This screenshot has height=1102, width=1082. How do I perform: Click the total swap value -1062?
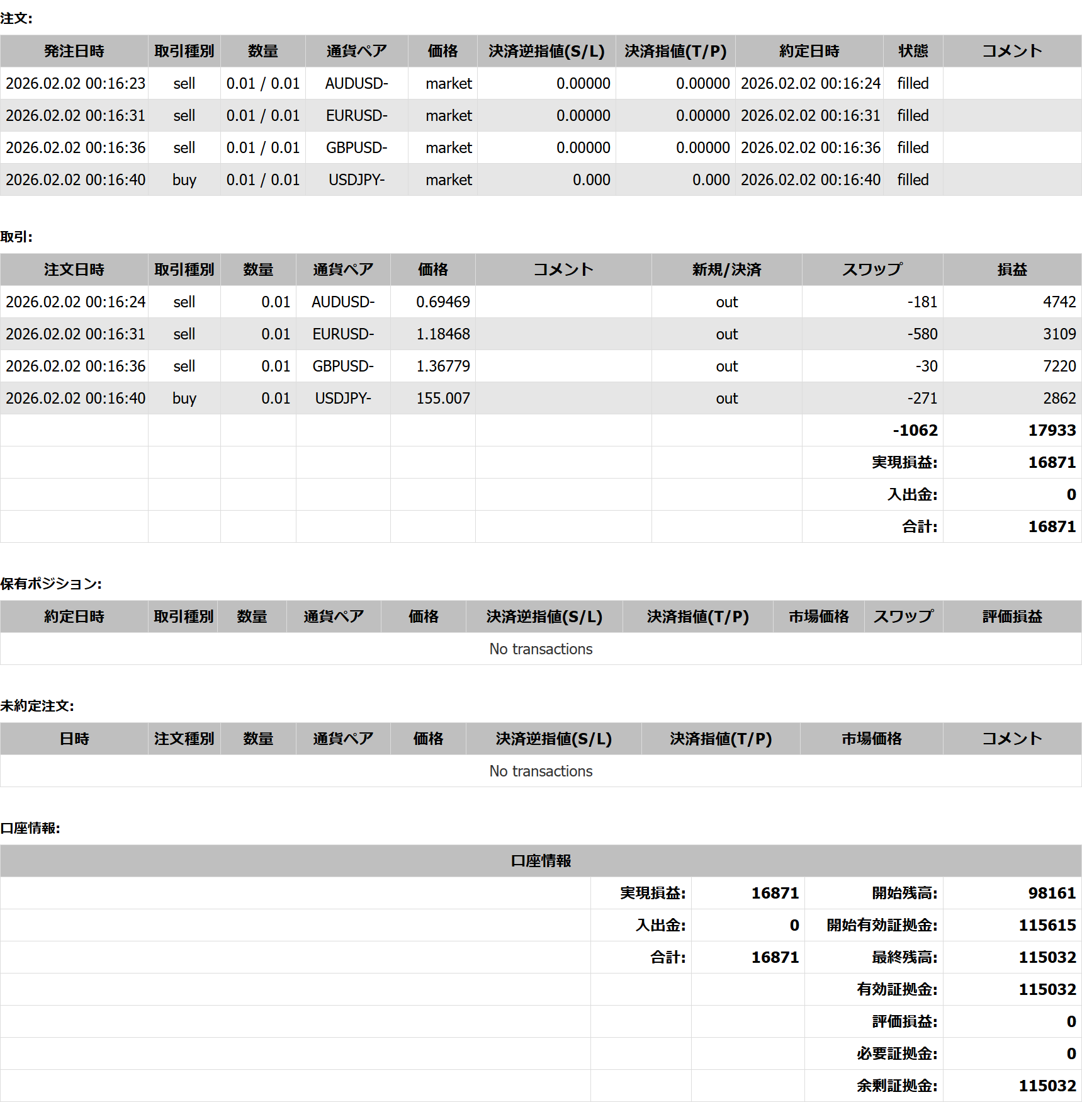915,430
